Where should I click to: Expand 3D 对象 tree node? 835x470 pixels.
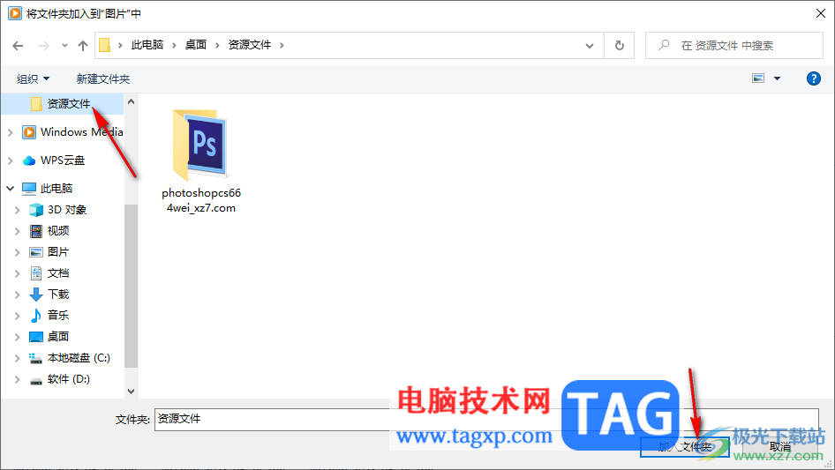[17, 210]
